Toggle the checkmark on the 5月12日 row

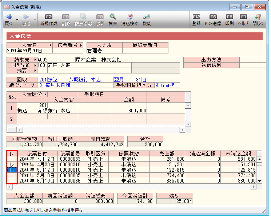(12, 170)
